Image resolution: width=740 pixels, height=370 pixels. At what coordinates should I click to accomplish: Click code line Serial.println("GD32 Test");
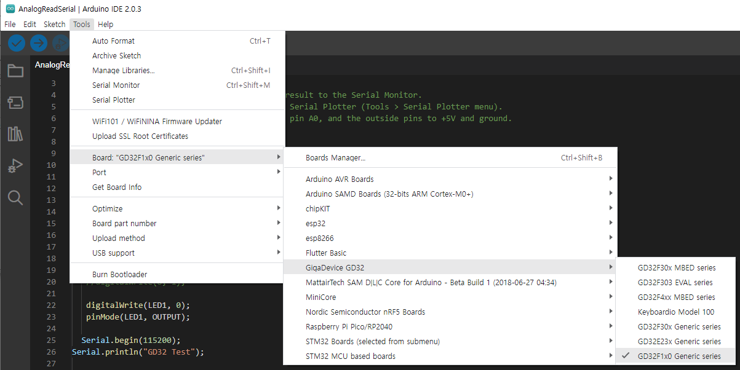click(138, 352)
